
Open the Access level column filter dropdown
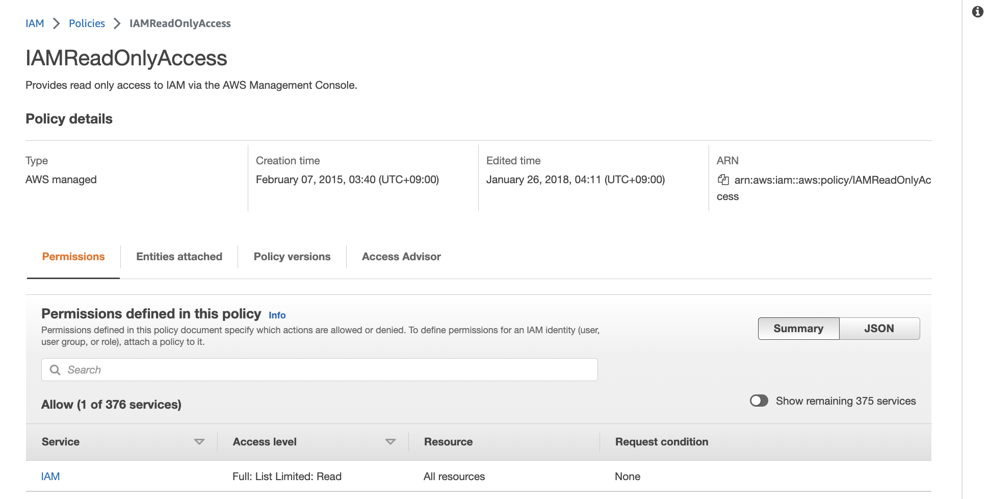coord(391,442)
